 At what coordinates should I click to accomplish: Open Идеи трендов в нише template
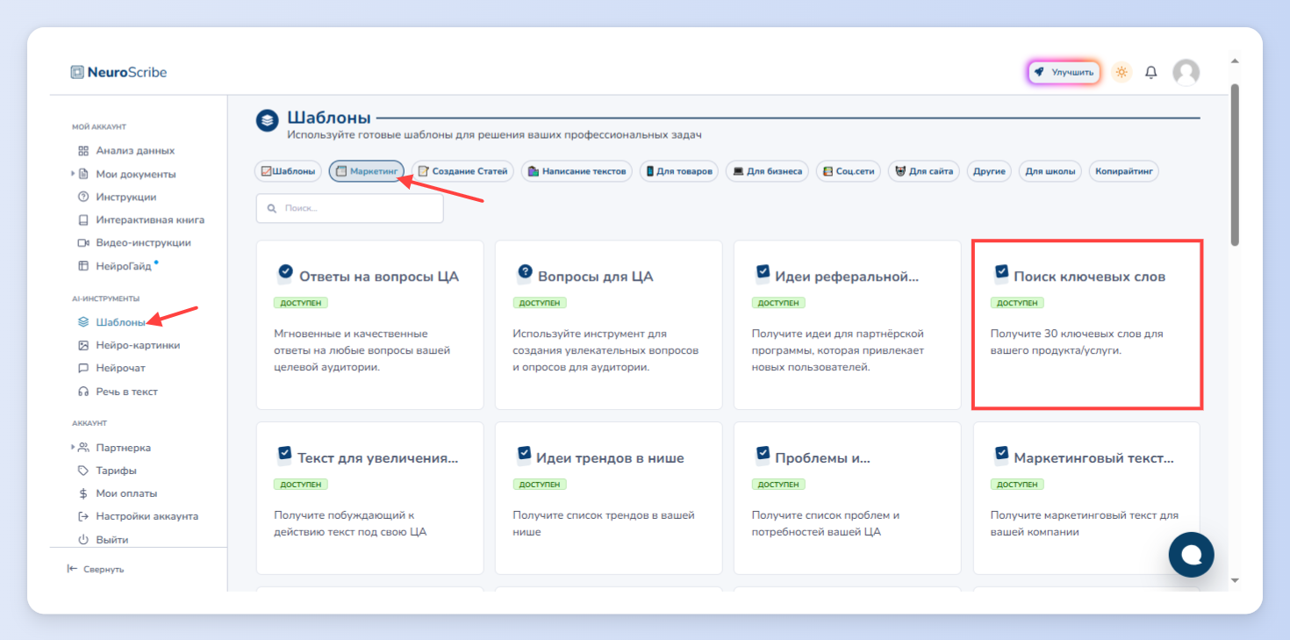(608, 498)
